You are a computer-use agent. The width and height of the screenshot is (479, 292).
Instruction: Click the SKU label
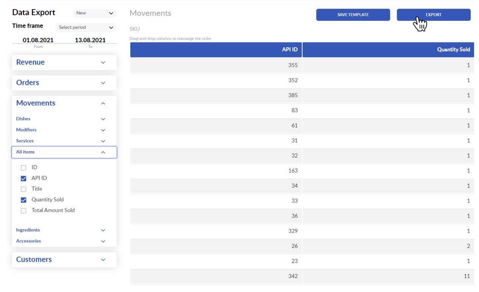pyautogui.click(x=135, y=29)
